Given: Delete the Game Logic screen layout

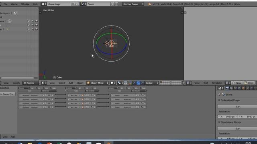Looking at the screenshot, I should coord(77,4).
